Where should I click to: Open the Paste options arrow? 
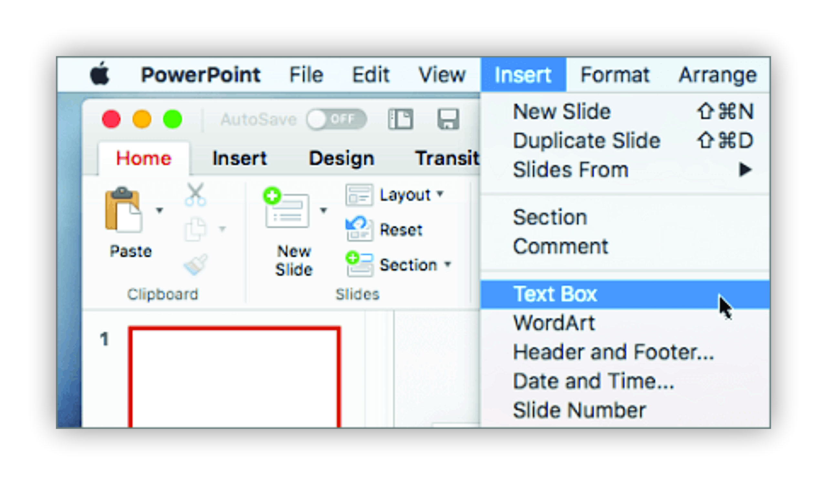click(160, 210)
